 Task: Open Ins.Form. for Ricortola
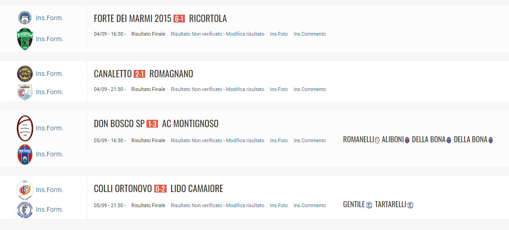coord(50,39)
